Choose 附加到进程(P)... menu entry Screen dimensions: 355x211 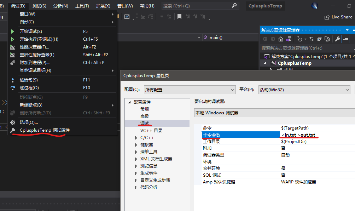pyautogui.click(x=63, y=63)
